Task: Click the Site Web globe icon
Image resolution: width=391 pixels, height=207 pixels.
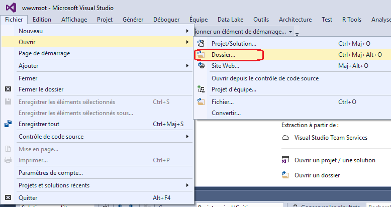Action: point(201,65)
